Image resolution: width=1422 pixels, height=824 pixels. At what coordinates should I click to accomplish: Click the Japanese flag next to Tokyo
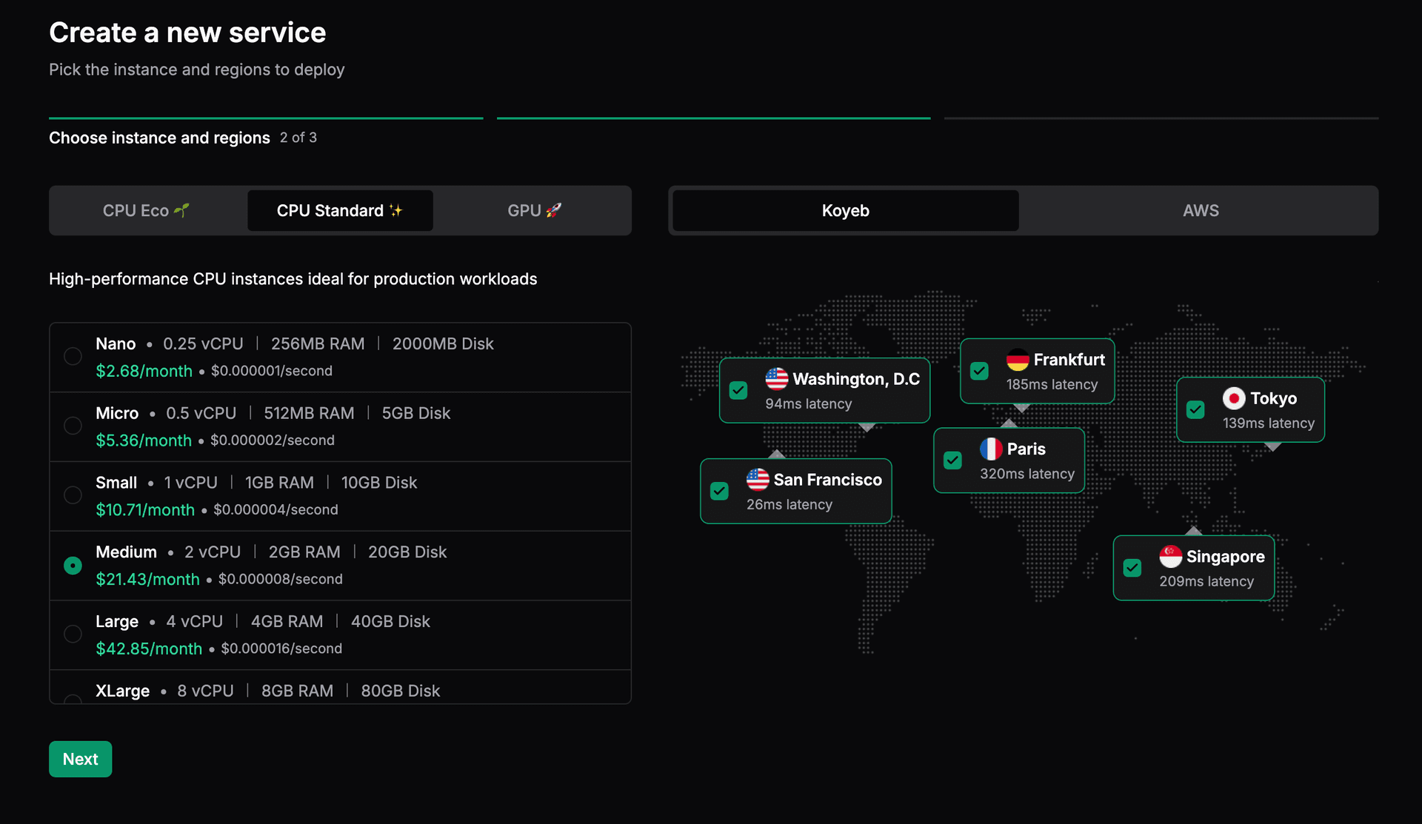tap(1233, 398)
